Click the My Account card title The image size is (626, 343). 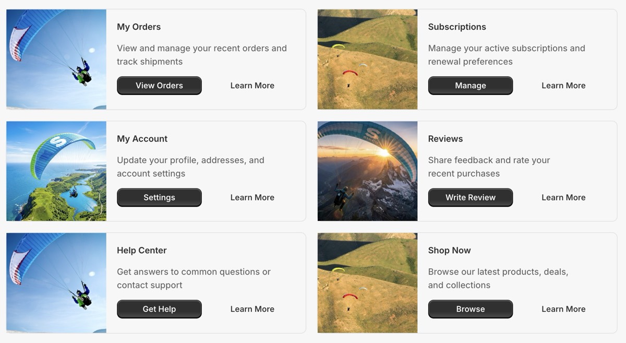click(x=142, y=139)
